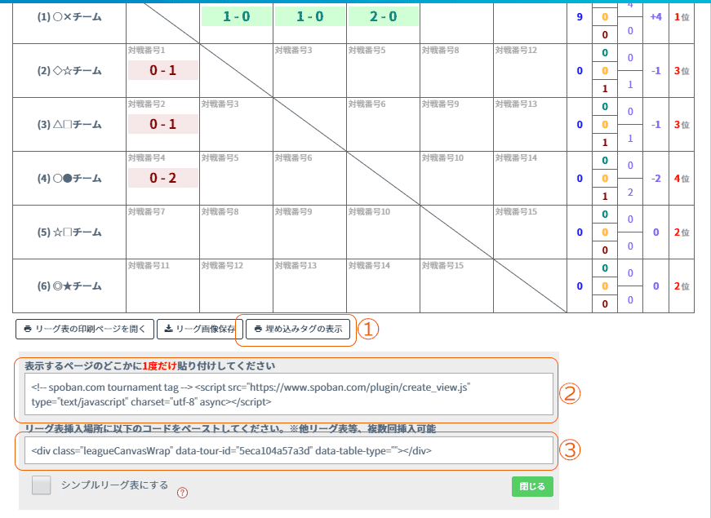Select team name (2) ◇☆チーム
The width and height of the screenshot is (711, 518).
[x=69, y=71]
